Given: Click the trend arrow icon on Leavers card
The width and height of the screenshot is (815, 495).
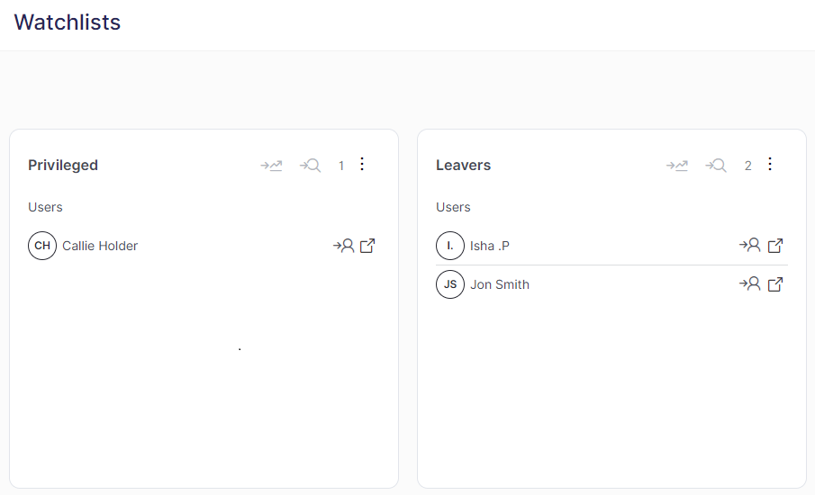Looking at the screenshot, I should [677, 166].
